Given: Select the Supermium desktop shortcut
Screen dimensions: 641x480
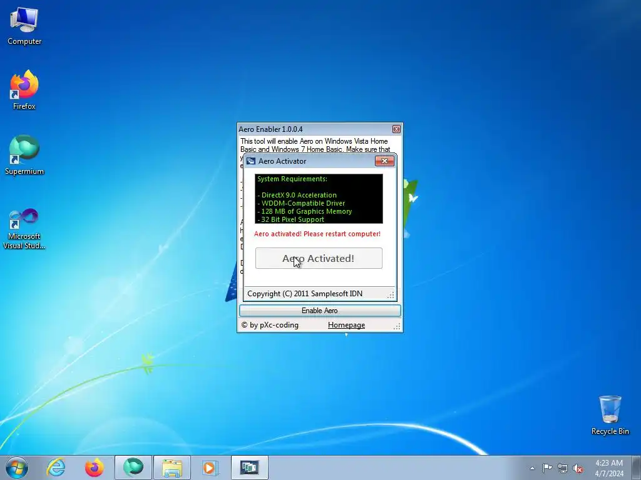Looking at the screenshot, I should [x=24, y=155].
